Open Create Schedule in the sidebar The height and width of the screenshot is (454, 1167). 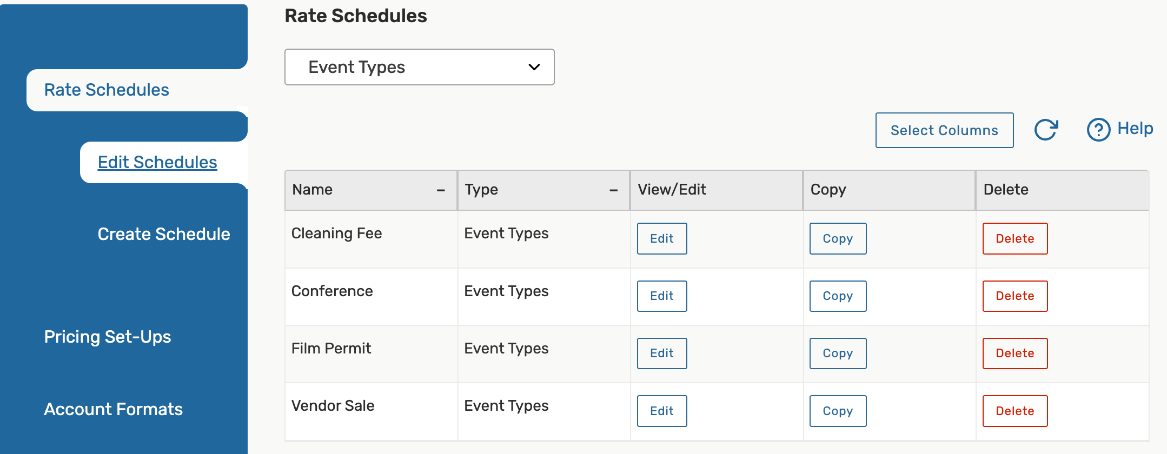point(164,234)
